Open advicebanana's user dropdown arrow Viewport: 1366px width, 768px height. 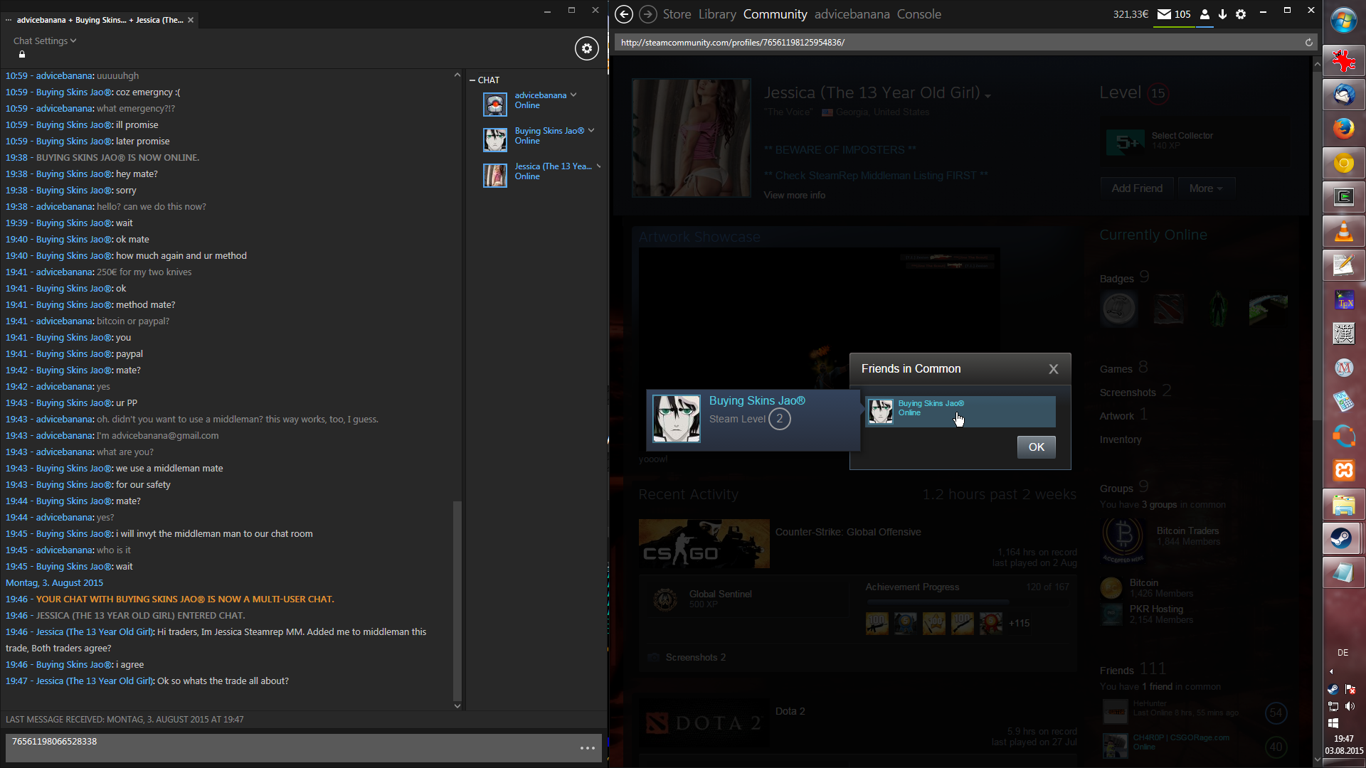click(x=573, y=95)
